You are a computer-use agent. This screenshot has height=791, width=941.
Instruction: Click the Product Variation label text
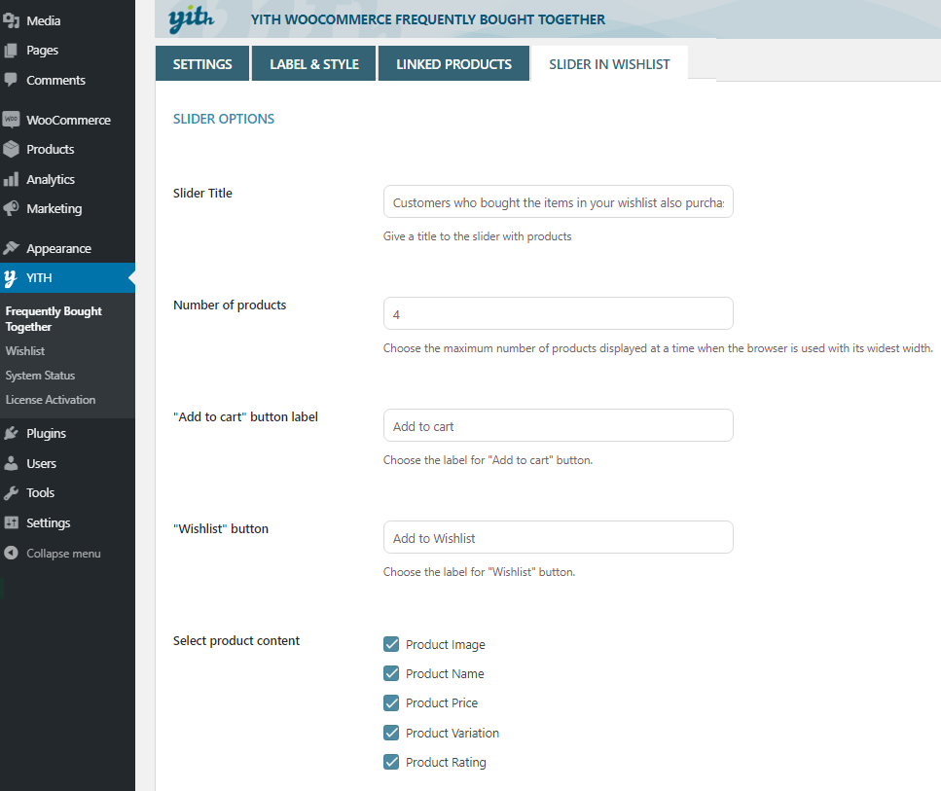(x=452, y=733)
